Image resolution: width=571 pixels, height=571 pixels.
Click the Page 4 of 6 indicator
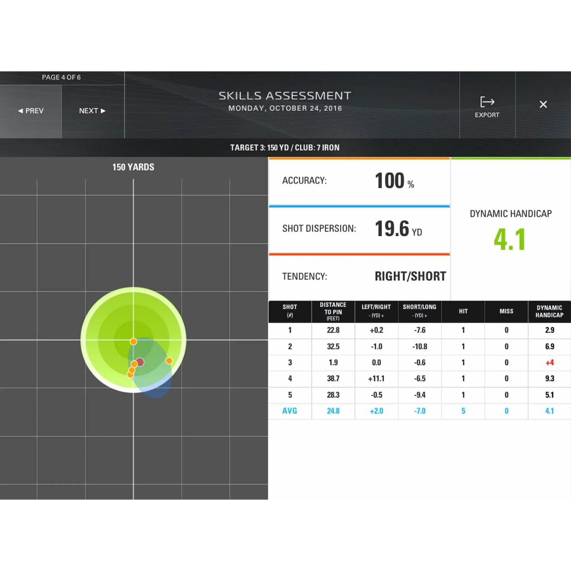click(61, 77)
